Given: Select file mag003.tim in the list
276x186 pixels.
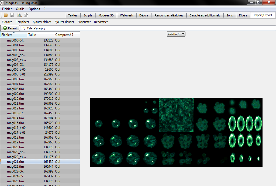Looking at the screenshot, I should [40, 50].
